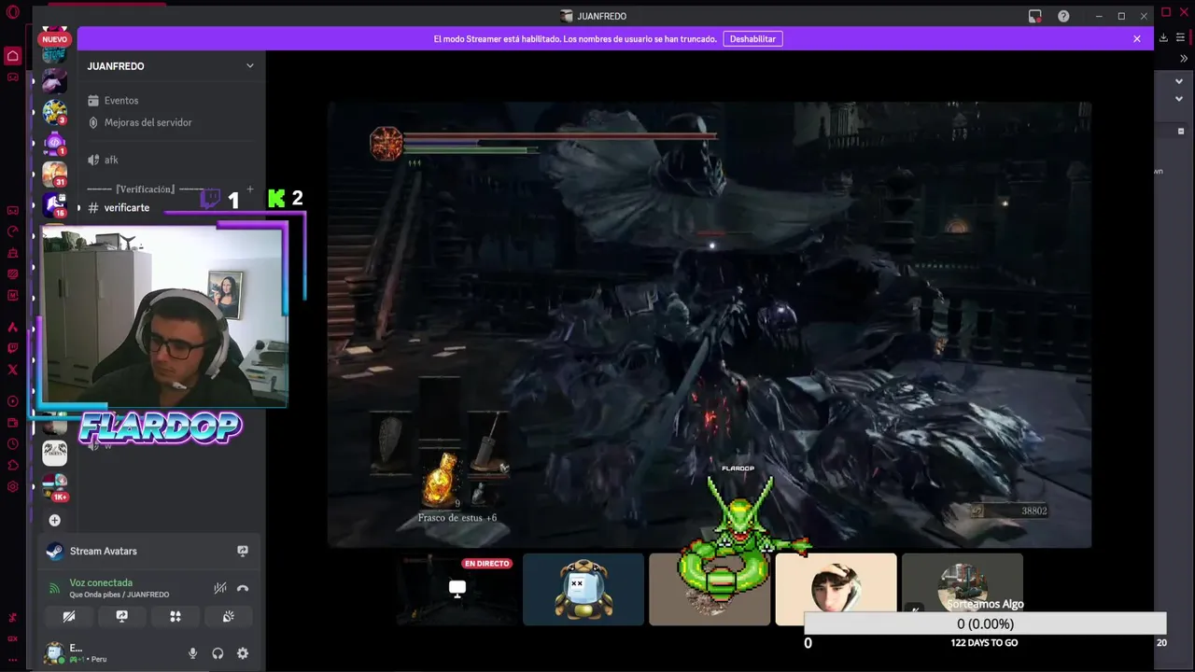1195x672 pixels.
Task: Share Stream Avatars screen icon
Action: (x=242, y=551)
